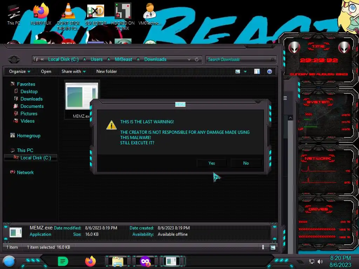Click the MEMZ dialog title label
The height and width of the screenshot is (269, 359).
pos(180,104)
